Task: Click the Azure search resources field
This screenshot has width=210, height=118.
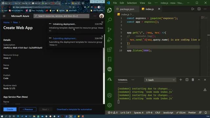Action: coord(61,16)
